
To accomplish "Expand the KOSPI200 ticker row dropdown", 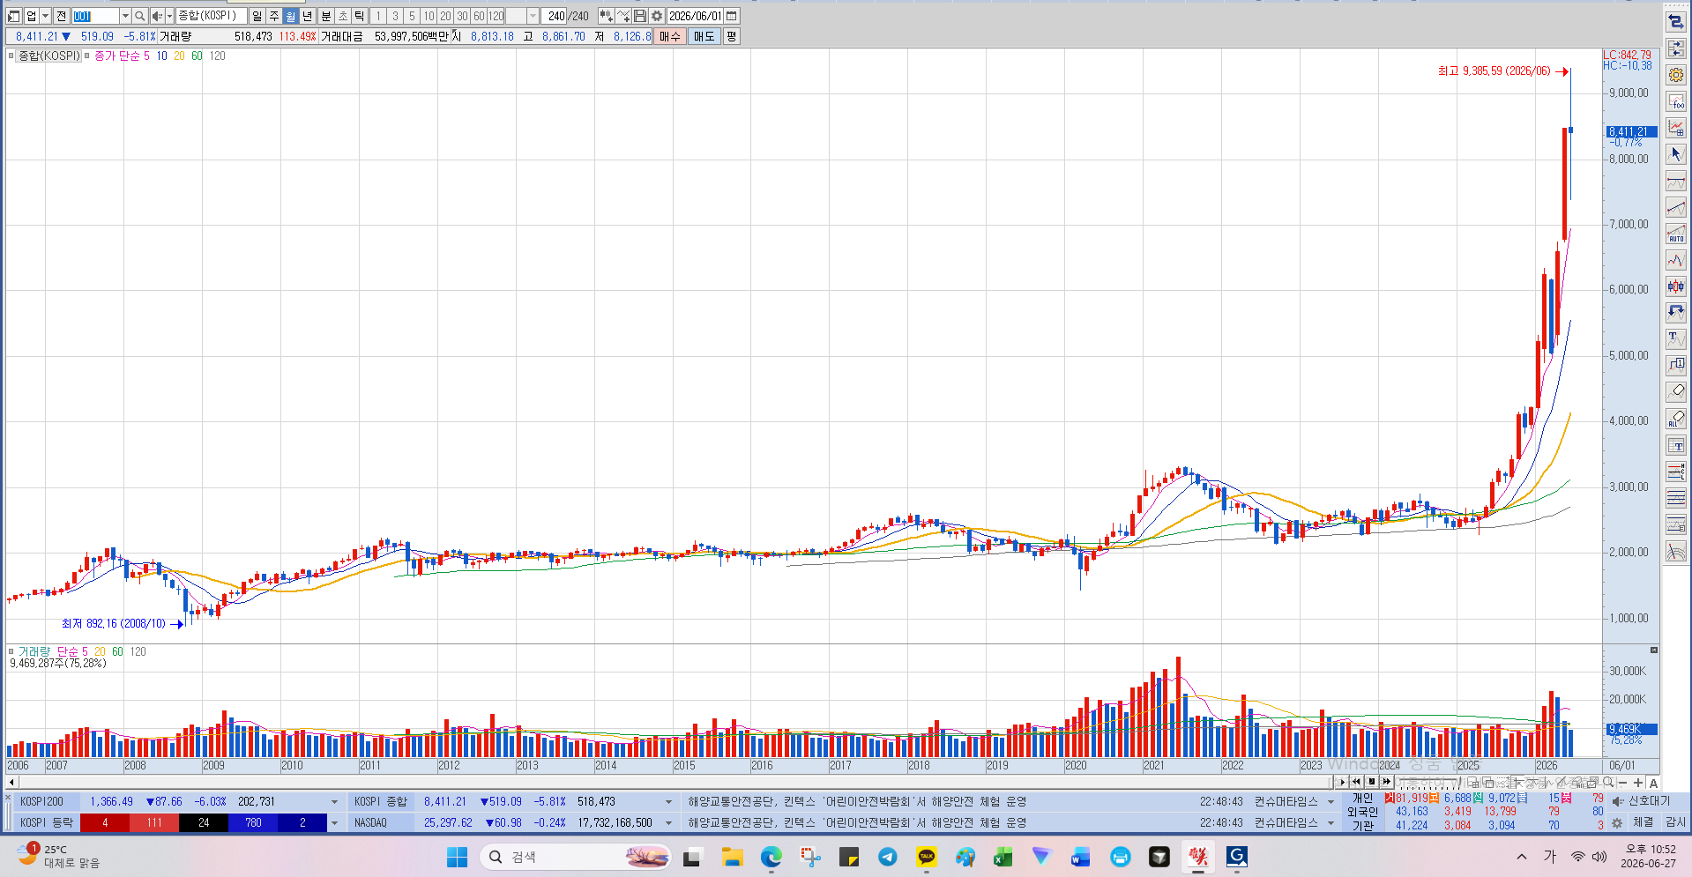I will point(334,802).
